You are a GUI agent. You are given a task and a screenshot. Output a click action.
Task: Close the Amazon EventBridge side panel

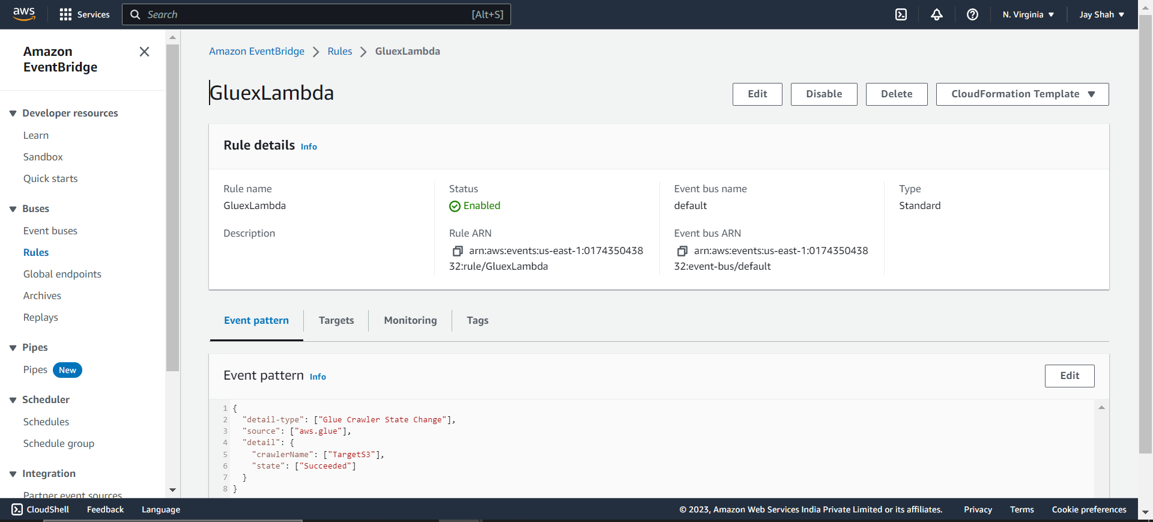point(144,52)
